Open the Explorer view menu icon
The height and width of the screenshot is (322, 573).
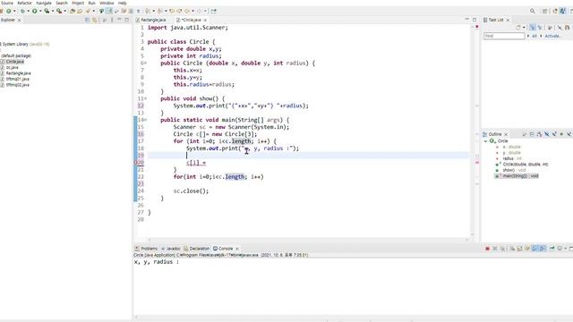pos(112,20)
